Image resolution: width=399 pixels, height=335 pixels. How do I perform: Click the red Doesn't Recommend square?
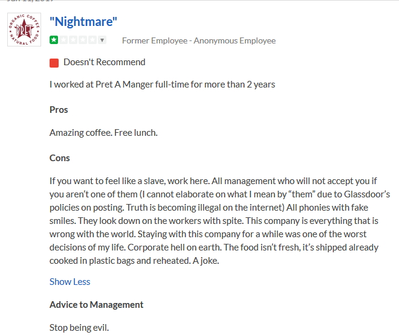54,62
